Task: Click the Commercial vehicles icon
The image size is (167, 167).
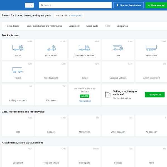Action: tap(85, 48)
